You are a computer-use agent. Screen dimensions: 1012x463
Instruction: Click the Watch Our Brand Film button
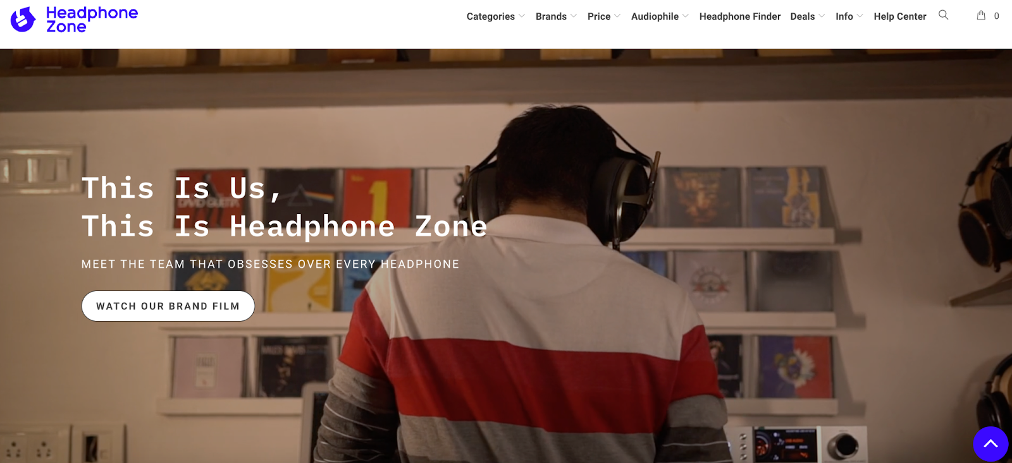pyautogui.click(x=168, y=306)
